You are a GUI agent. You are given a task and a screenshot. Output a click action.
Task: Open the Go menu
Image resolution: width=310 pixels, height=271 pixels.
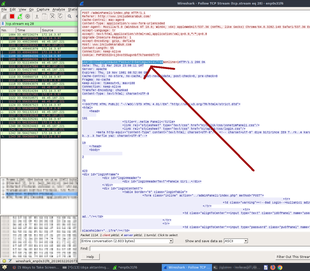31,9
